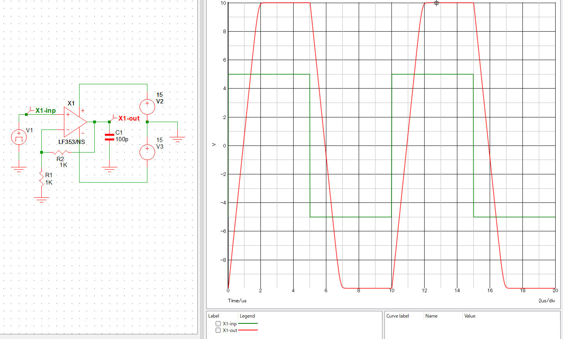Tick the X1-inp curve checkbox

(x=218, y=323)
